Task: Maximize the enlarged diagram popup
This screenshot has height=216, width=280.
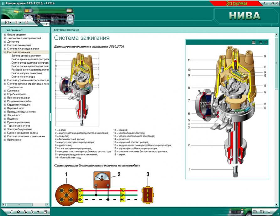Action: (x=261, y=42)
